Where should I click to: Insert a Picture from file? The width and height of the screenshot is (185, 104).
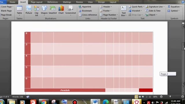pos(29,10)
